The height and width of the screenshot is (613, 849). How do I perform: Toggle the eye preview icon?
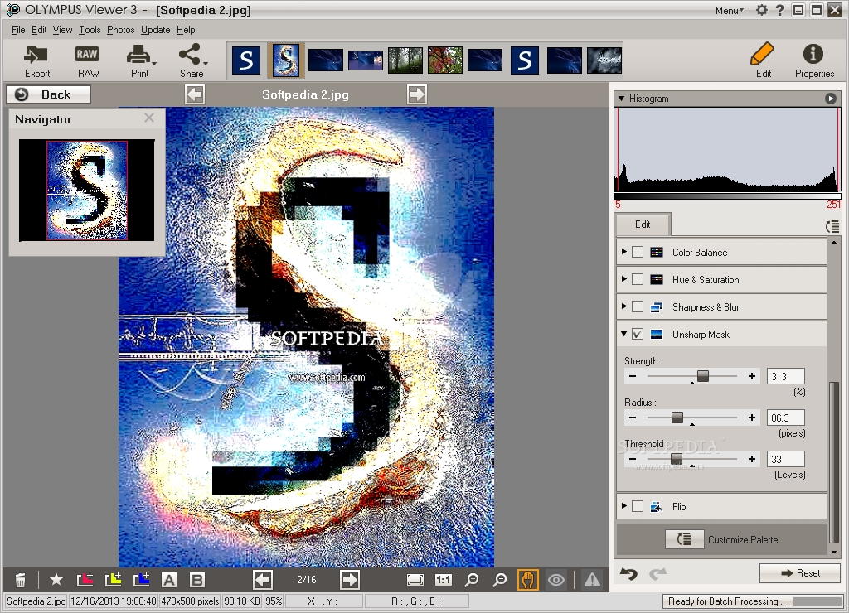[x=556, y=580]
